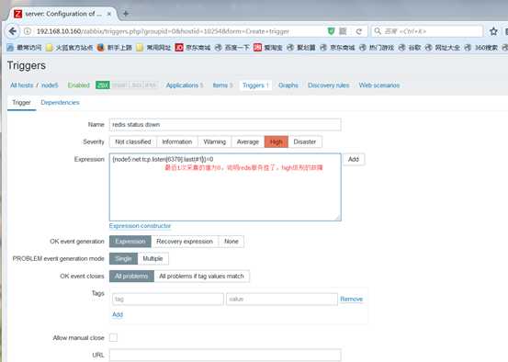Open the Triggers host section
508x362 pixels.
click(x=255, y=85)
